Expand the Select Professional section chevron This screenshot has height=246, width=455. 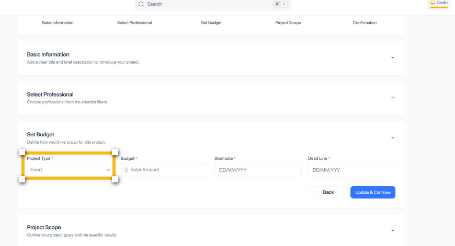pos(393,98)
